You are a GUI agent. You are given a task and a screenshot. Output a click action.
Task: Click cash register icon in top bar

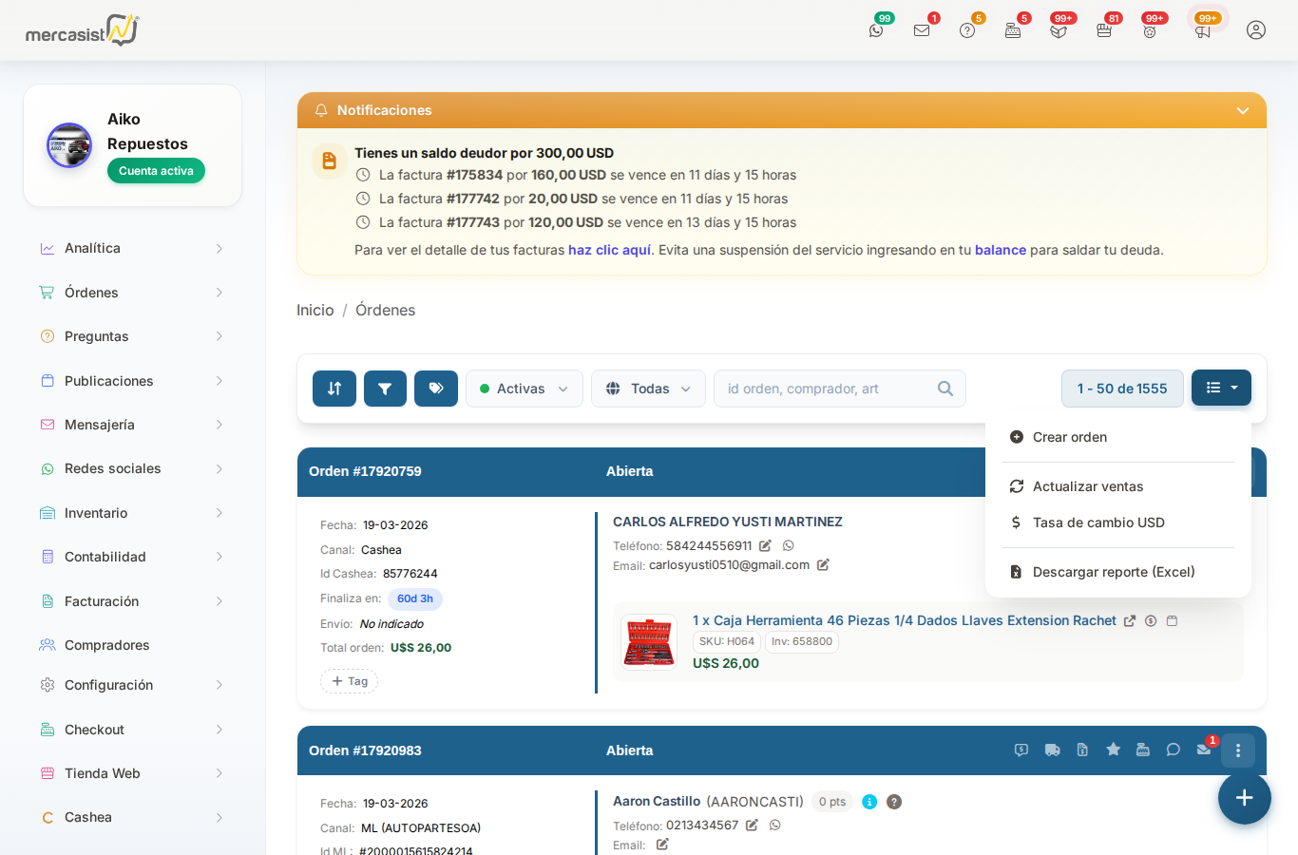coord(1013,30)
